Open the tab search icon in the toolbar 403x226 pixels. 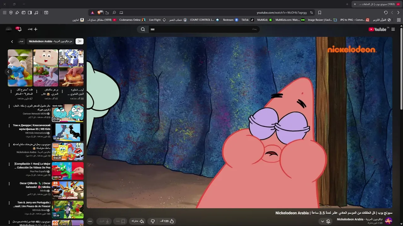tap(46, 13)
